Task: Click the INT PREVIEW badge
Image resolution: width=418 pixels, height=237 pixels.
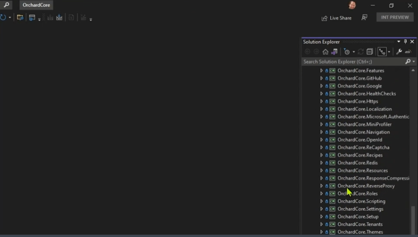Action: tap(395, 17)
